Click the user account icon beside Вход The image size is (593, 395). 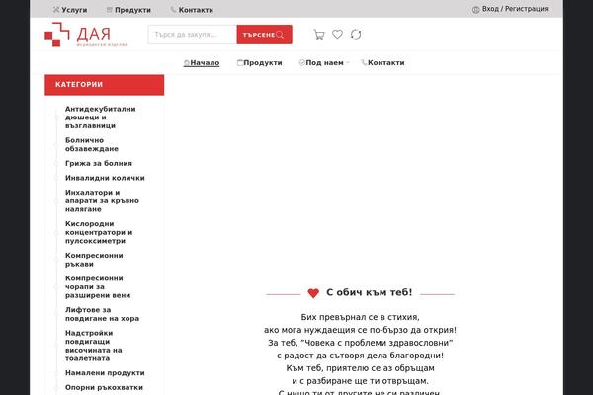[475, 10]
